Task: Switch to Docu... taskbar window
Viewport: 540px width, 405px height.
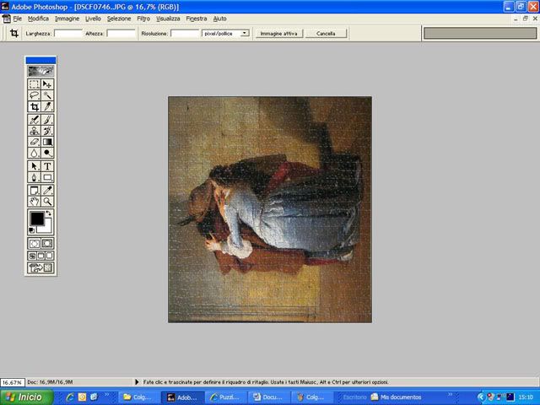Action: (268, 397)
